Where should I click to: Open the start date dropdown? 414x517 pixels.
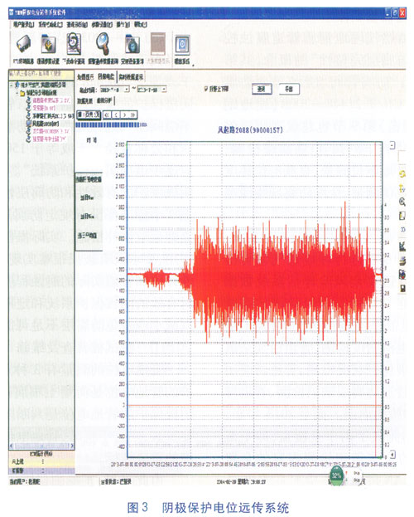[x=127, y=90]
